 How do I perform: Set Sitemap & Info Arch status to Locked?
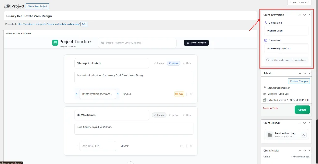pyautogui.click(x=159, y=63)
